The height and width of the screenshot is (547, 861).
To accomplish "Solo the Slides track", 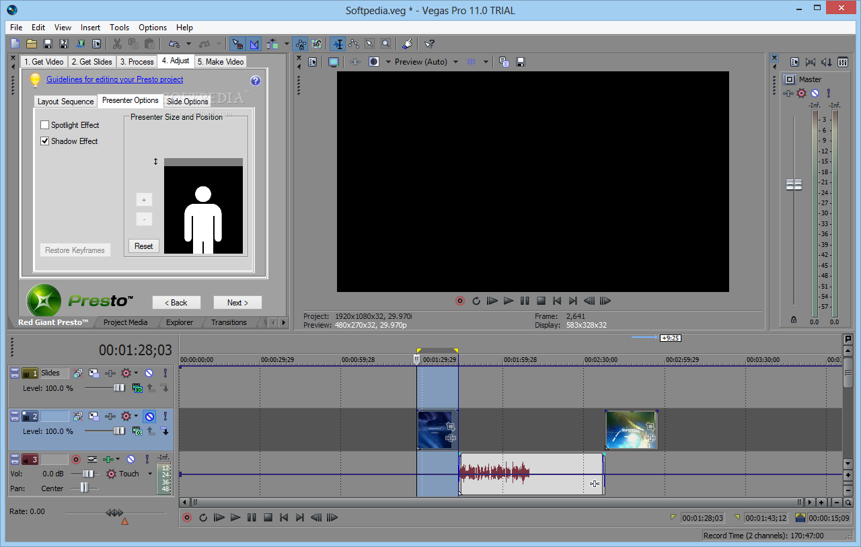I will [x=165, y=373].
